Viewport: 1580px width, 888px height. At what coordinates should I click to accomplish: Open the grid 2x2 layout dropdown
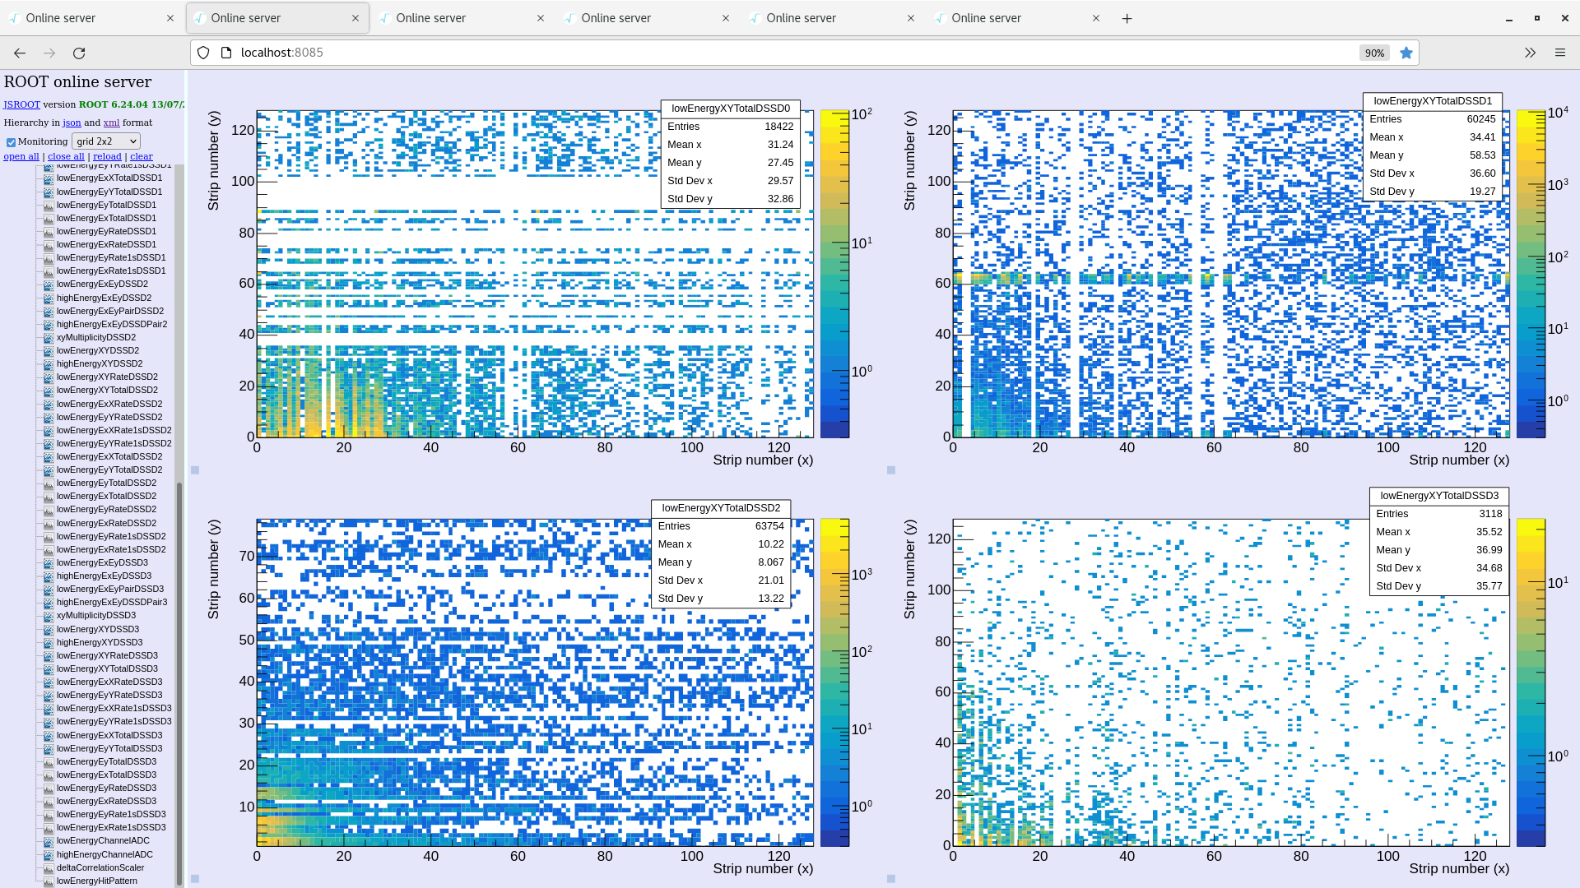point(105,141)
